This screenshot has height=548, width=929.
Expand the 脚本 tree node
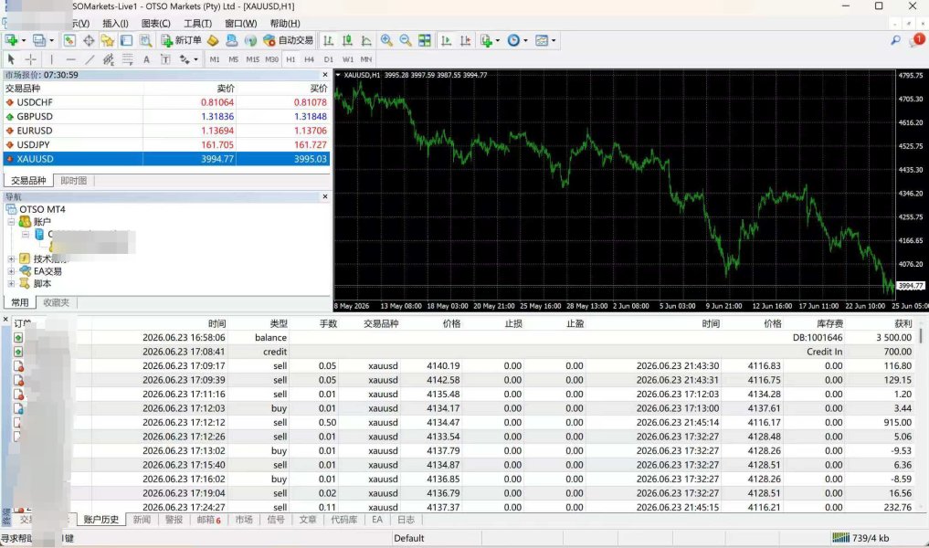pos(11,284)
